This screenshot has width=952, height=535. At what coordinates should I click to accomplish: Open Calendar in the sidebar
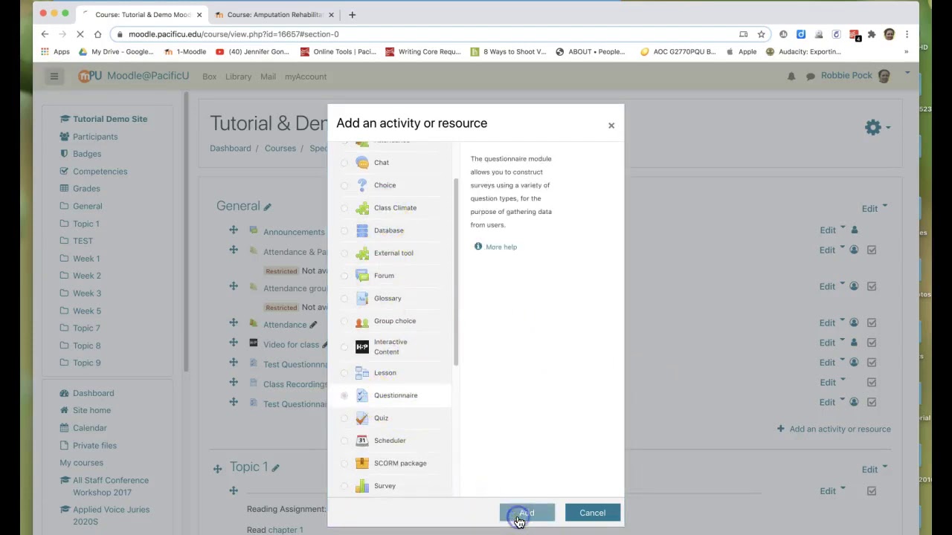(x=90, y=428)
